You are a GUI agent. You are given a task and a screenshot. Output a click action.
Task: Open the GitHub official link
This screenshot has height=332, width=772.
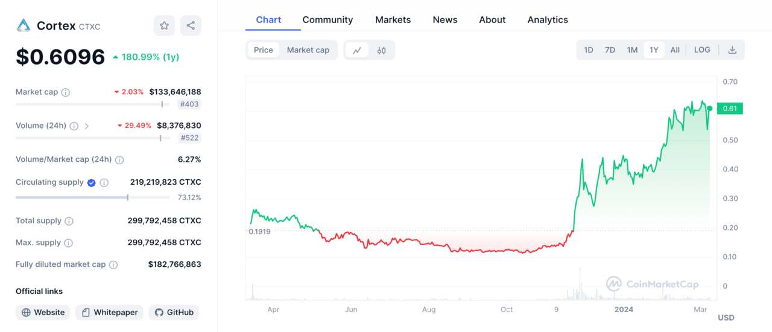click(174, 313)
